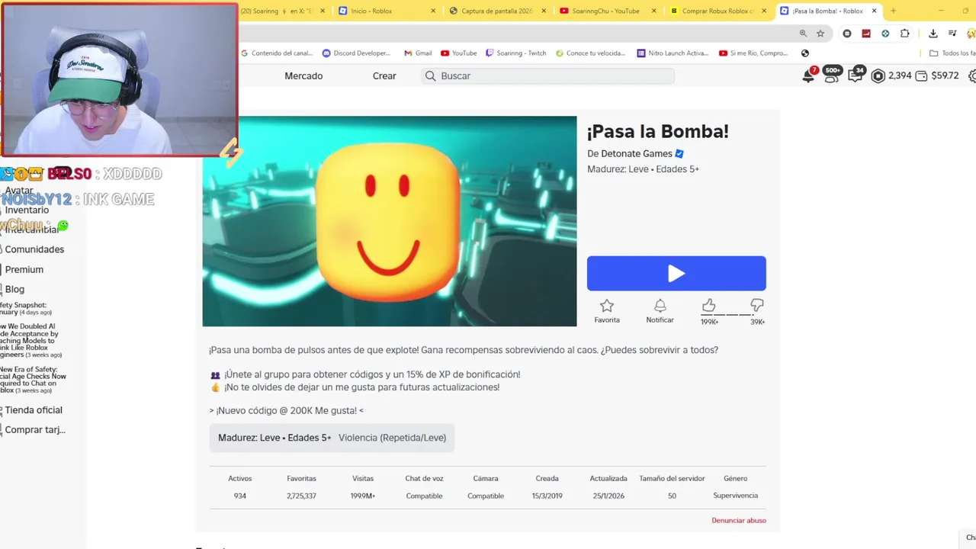Open Tienda oficial in the sidebar
This screenshot has width=976, height=549.
tap(34, 409)
